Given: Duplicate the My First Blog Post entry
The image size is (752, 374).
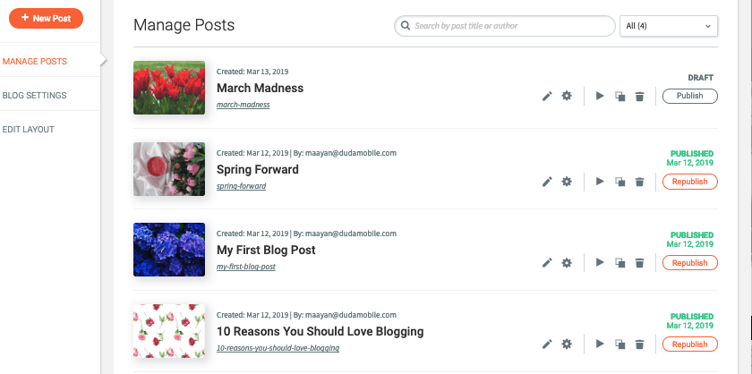Looking at the screenshot, I should pyautogui.click(x=620, y=263).
